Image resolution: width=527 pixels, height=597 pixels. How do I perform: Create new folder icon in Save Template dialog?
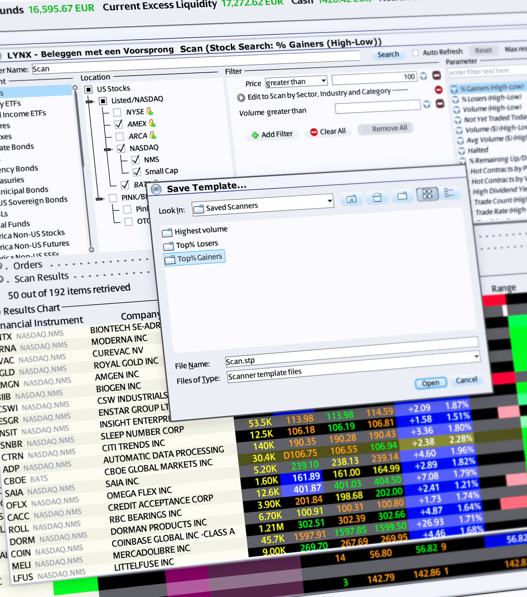pos(402,196)
